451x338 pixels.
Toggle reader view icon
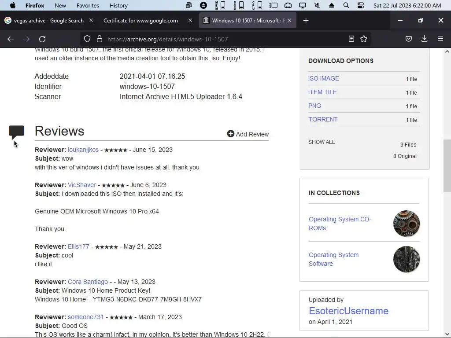pyautogui.click(x=351, y=39)
